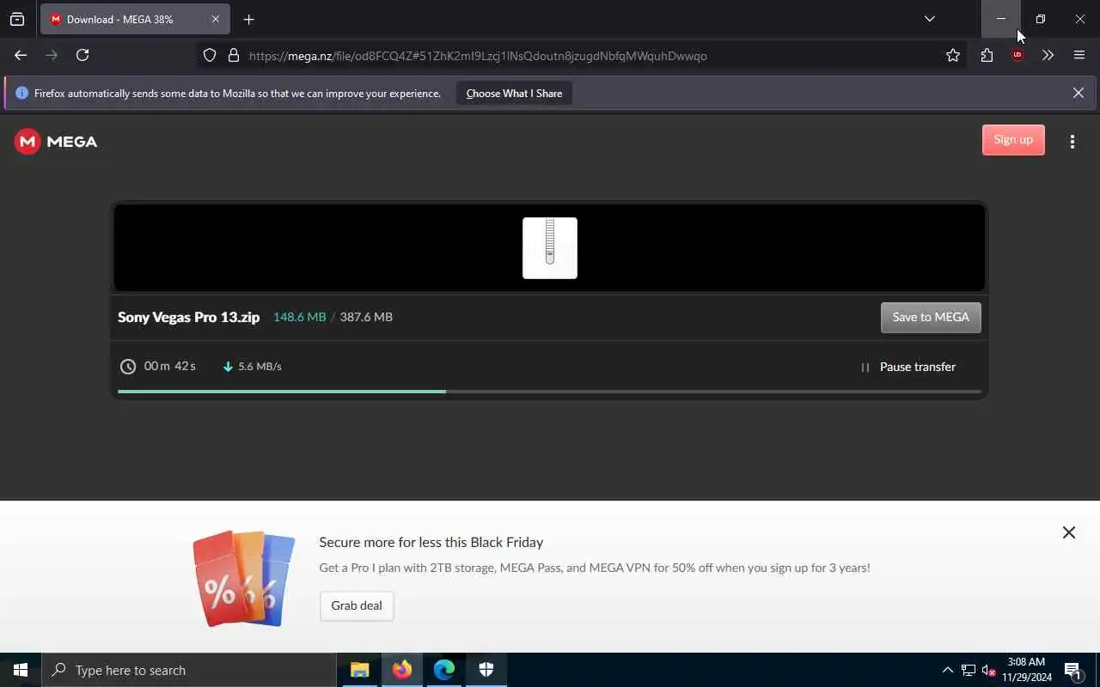
Task: Bookmark this page with star icon
Action: [953, 55]
